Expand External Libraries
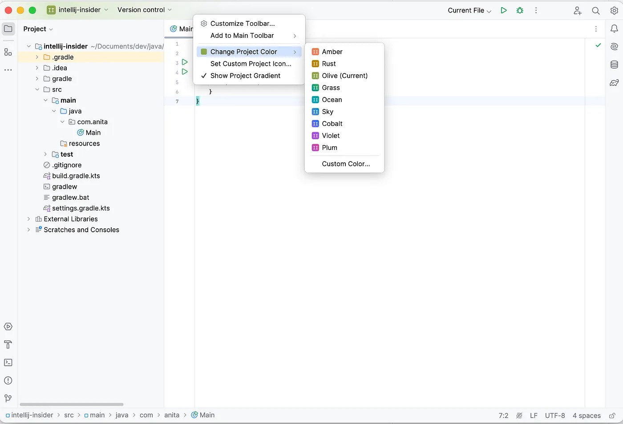 pos(28,219)
